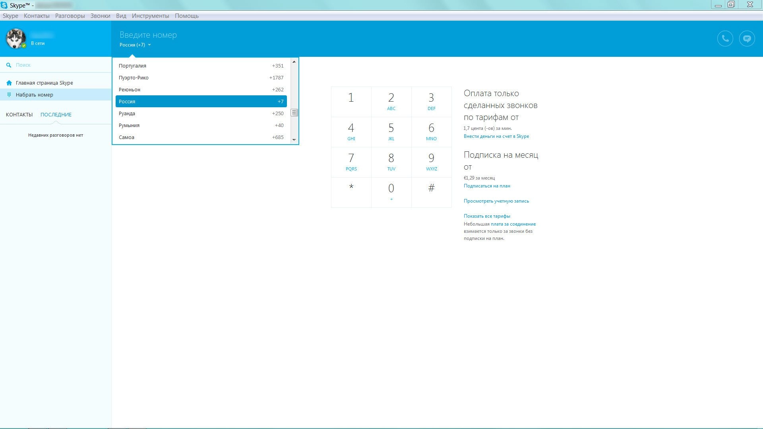This screenshot has height=429, width=763.
Task: Go to Главная страница Skype
Action: (x=56, y=83)
